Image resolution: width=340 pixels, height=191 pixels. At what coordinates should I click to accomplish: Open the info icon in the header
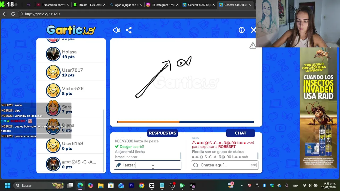coord(241,30)
